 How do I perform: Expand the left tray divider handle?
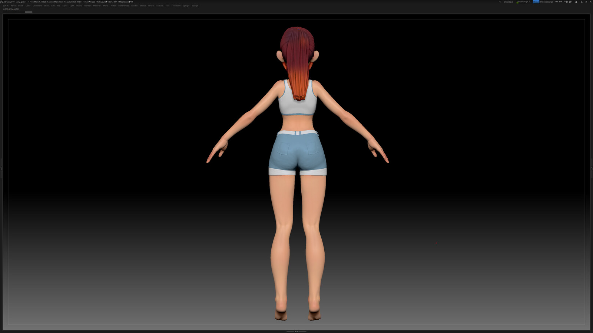click(x=1, y=168)
